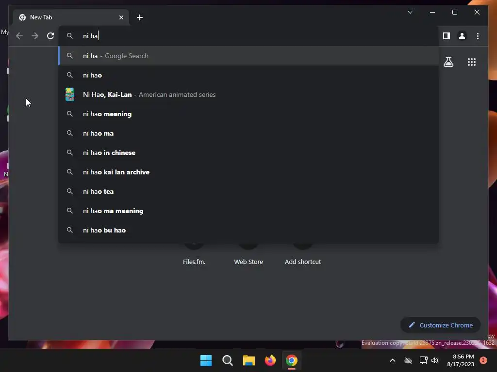Click the browser Forward arrow
497x372 pixels.
click(35, 36)
